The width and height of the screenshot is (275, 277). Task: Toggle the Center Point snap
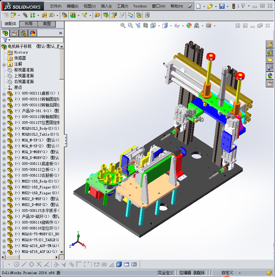tap(16, 265)
